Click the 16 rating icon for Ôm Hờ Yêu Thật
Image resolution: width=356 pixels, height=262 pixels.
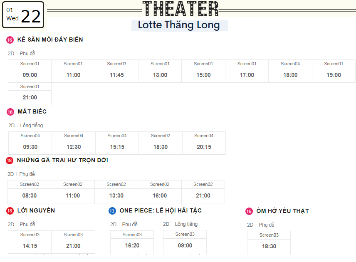click(249, 211)
